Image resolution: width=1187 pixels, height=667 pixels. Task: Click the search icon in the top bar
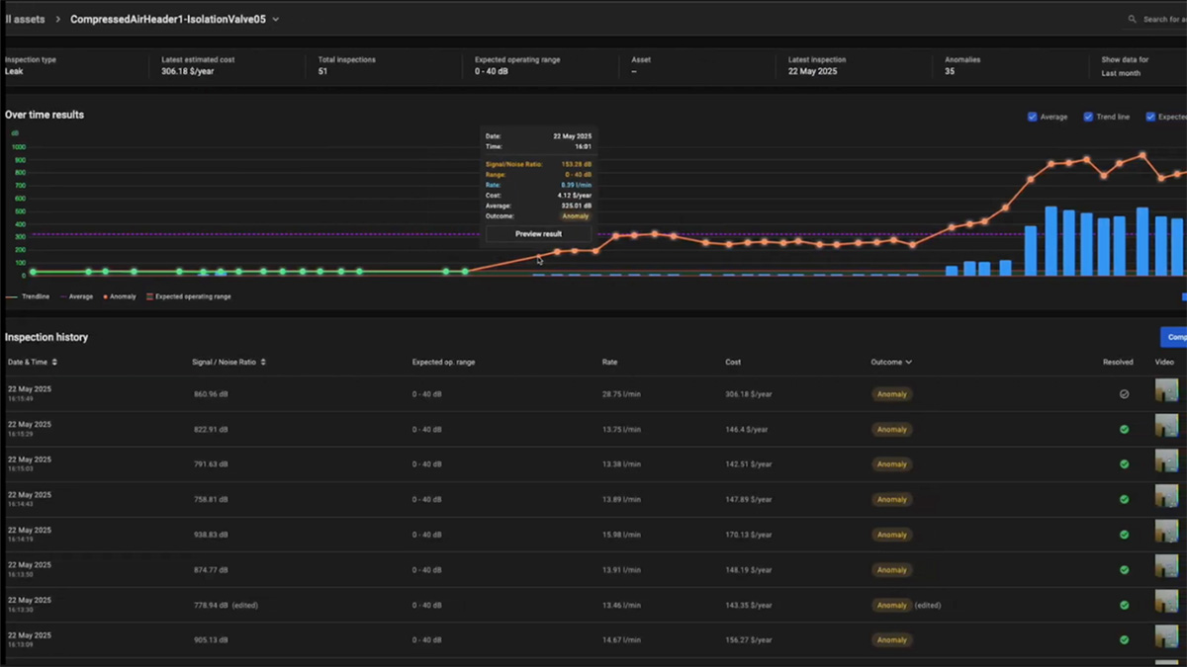pos(1132,19)
